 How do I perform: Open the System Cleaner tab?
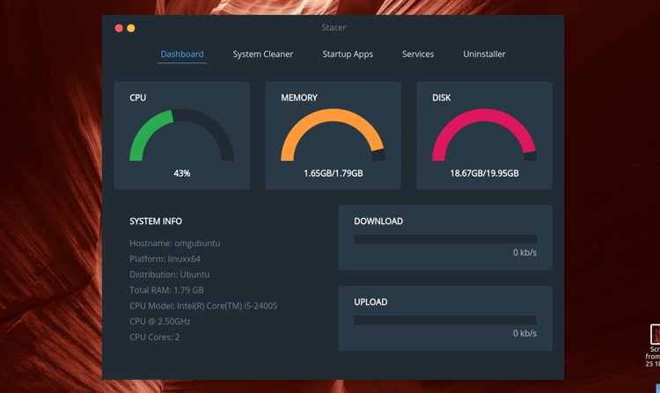pos(263,55)
